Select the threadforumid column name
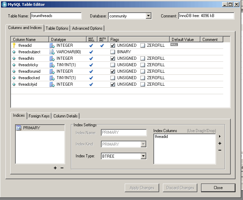This screenshot has height=200, width=243. coord(29,71)
